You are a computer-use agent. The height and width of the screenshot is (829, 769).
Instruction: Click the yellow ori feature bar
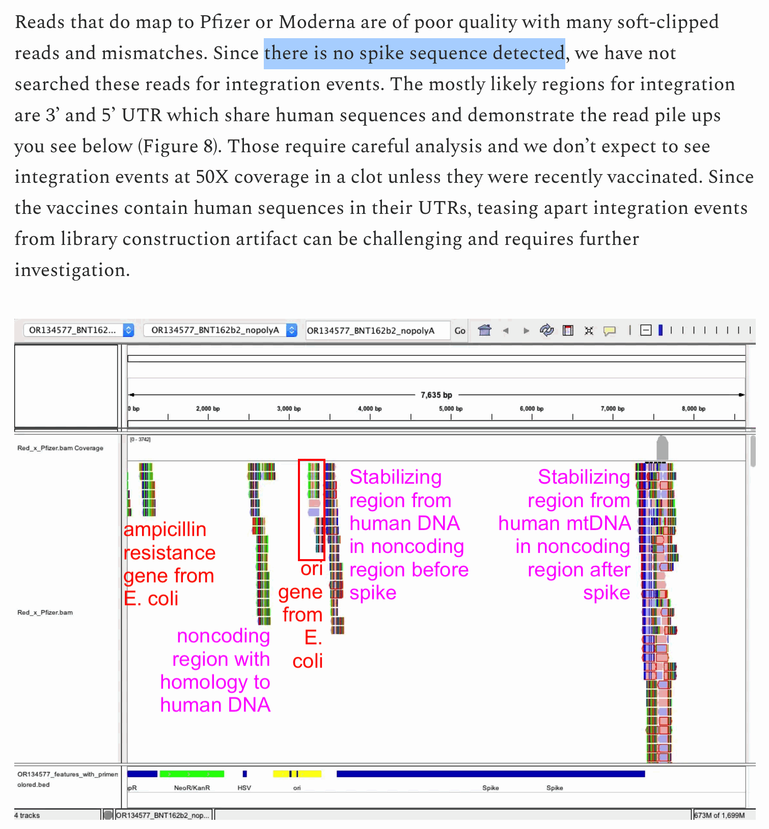coord(297,774)
